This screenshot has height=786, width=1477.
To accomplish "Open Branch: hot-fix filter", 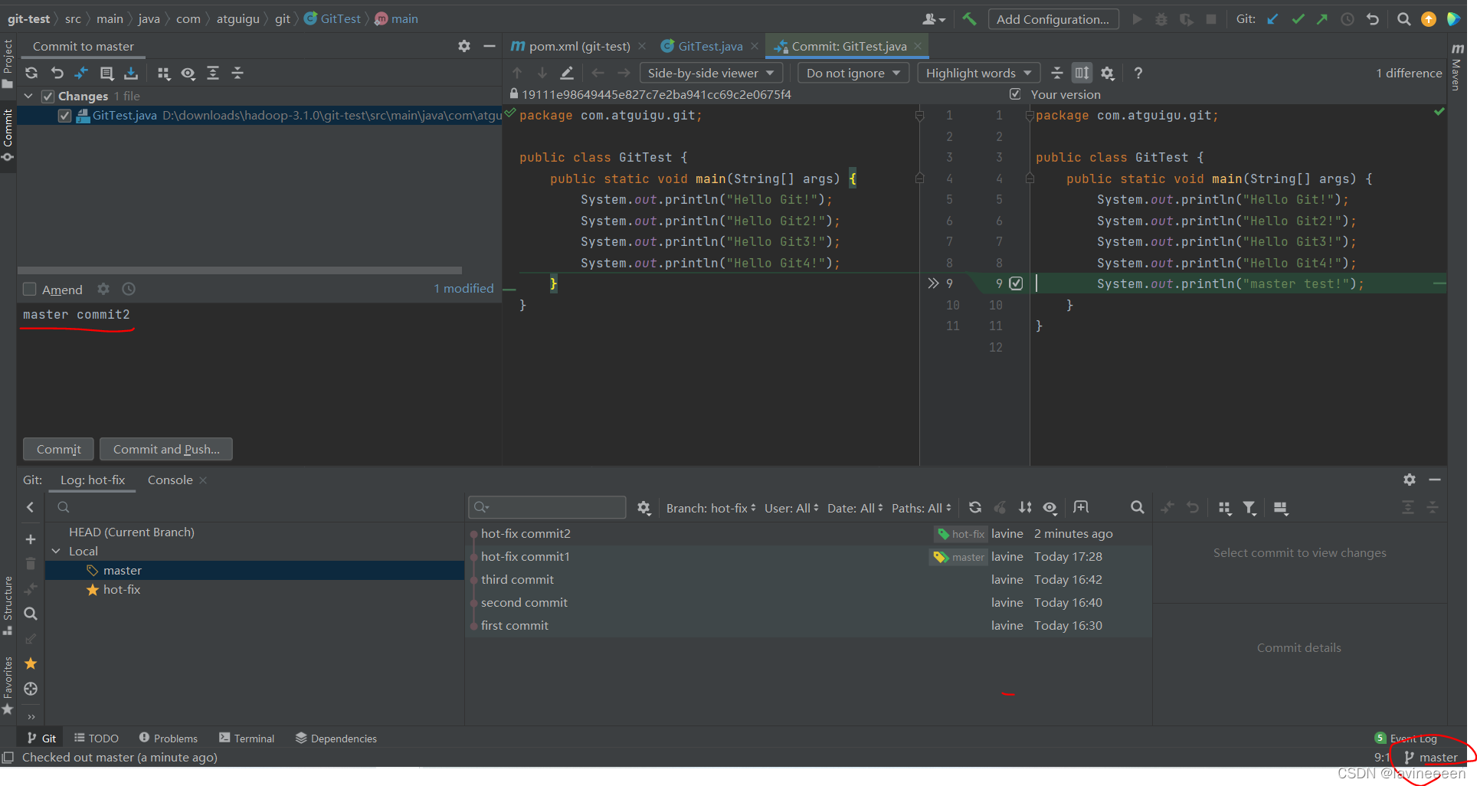I will [x=711, y=508].
